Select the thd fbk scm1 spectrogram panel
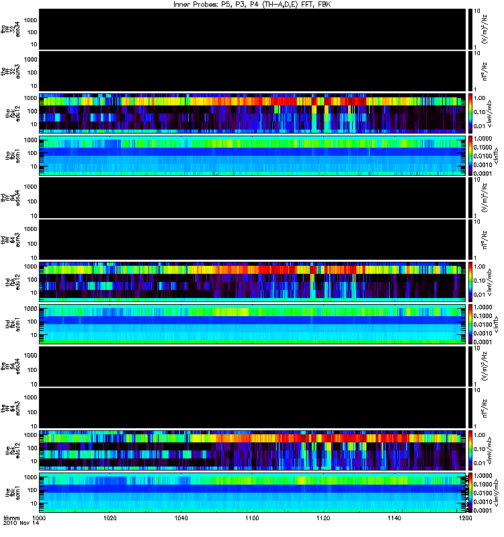 point(253,324)
